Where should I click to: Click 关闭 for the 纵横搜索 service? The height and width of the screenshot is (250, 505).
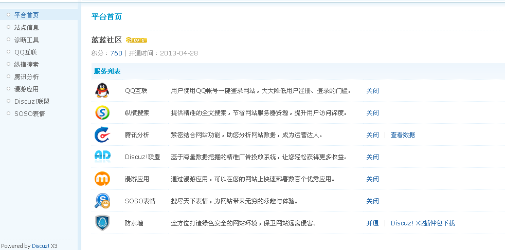pos(372,113)
